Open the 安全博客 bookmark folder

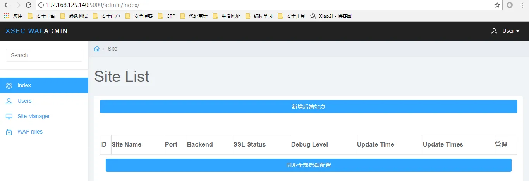(x=139, y=16)
